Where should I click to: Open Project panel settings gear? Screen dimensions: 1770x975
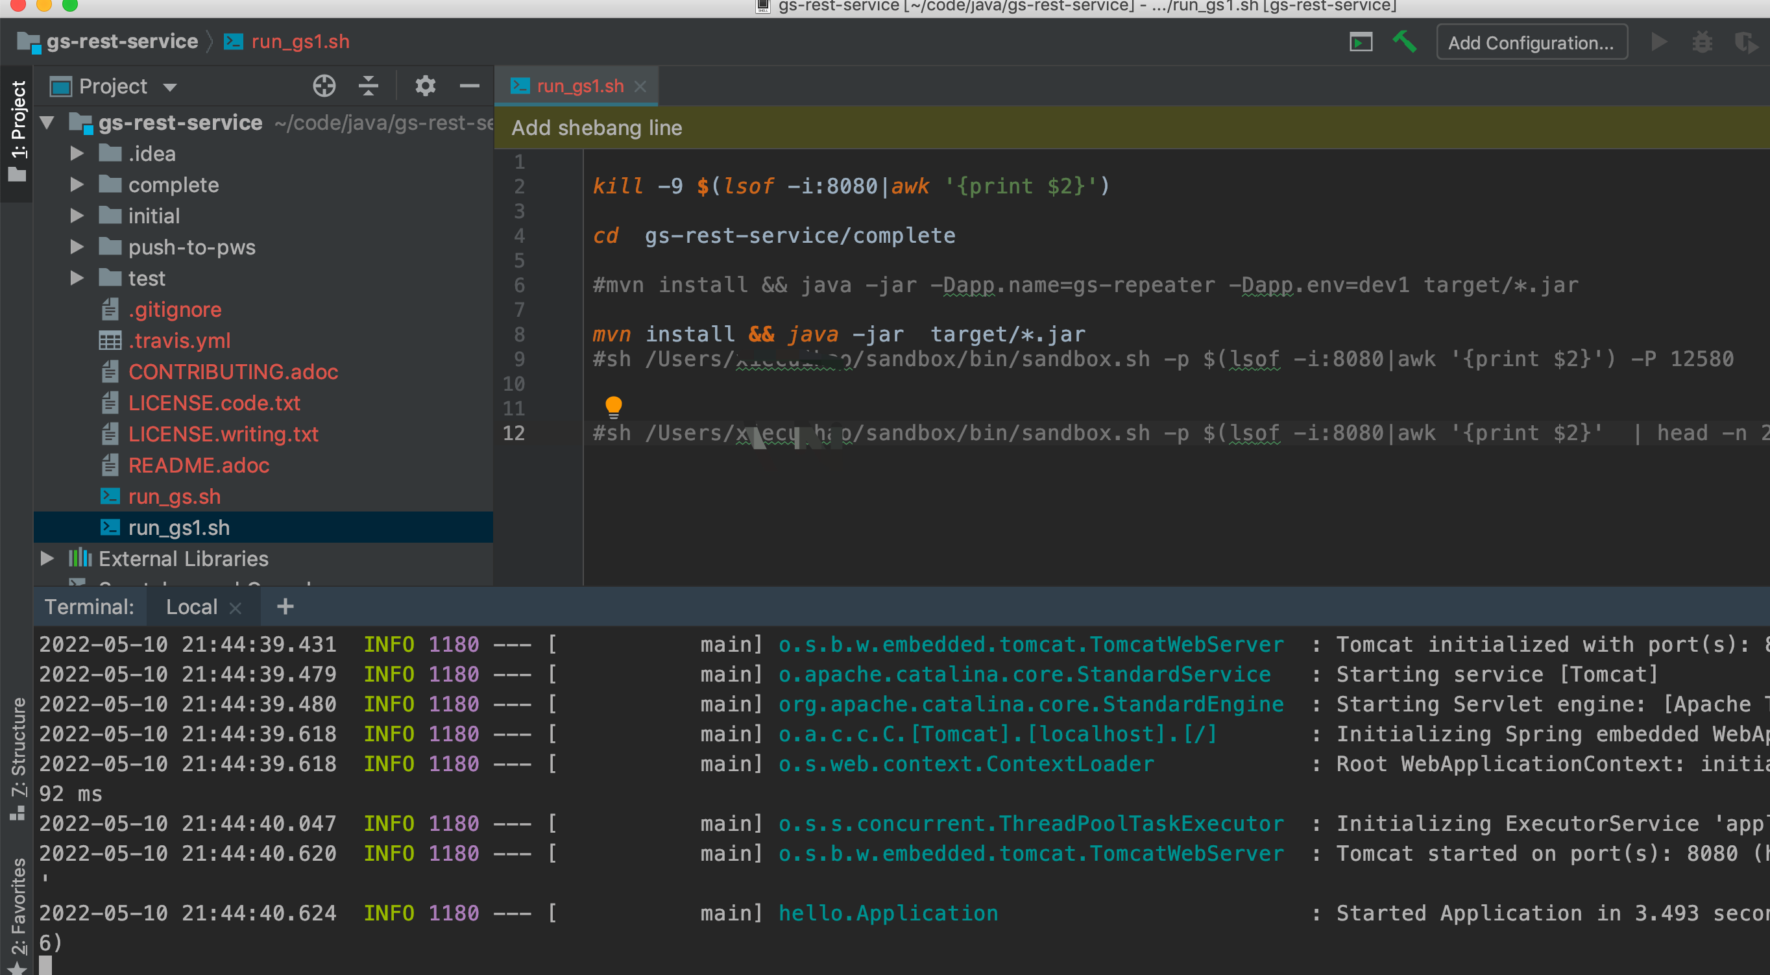point(426,86)
